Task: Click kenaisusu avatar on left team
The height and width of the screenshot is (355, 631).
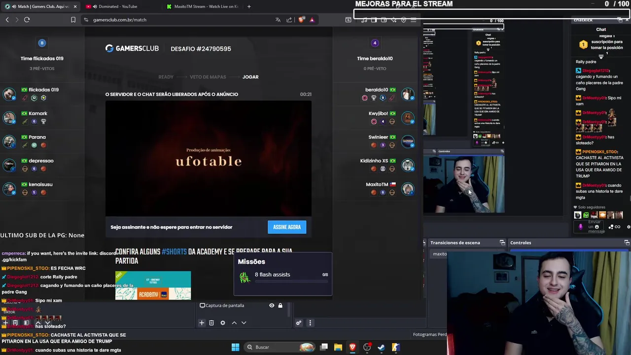Action: pyautogui.click(x=9, y=189)
